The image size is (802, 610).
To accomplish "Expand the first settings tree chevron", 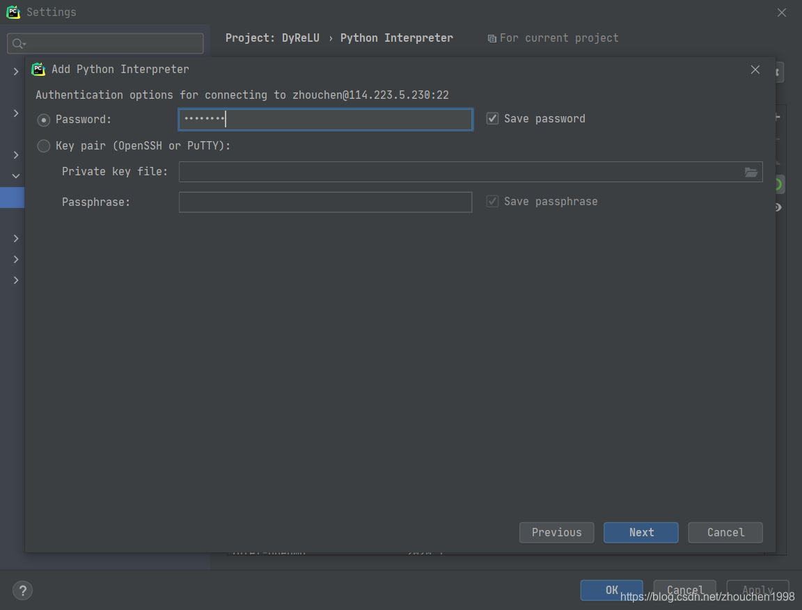I will click(x=16, y=72).
